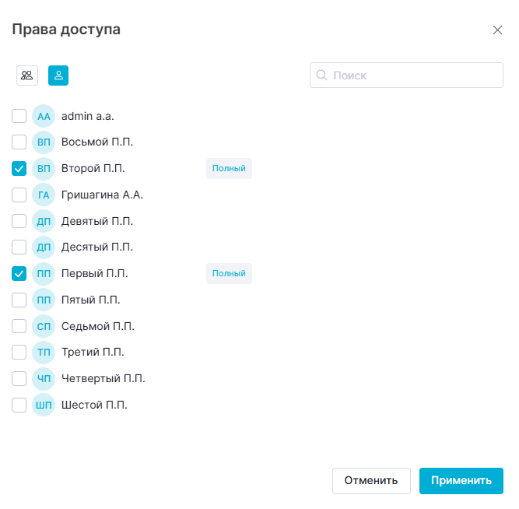Click the search magnifier icon
The width and height of the screenshot is (519, 509).
tap(321, 75)
